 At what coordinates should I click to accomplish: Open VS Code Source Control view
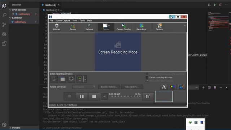point(4,25)
